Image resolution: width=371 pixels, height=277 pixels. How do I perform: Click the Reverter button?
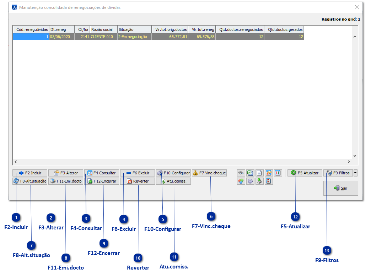138,181
